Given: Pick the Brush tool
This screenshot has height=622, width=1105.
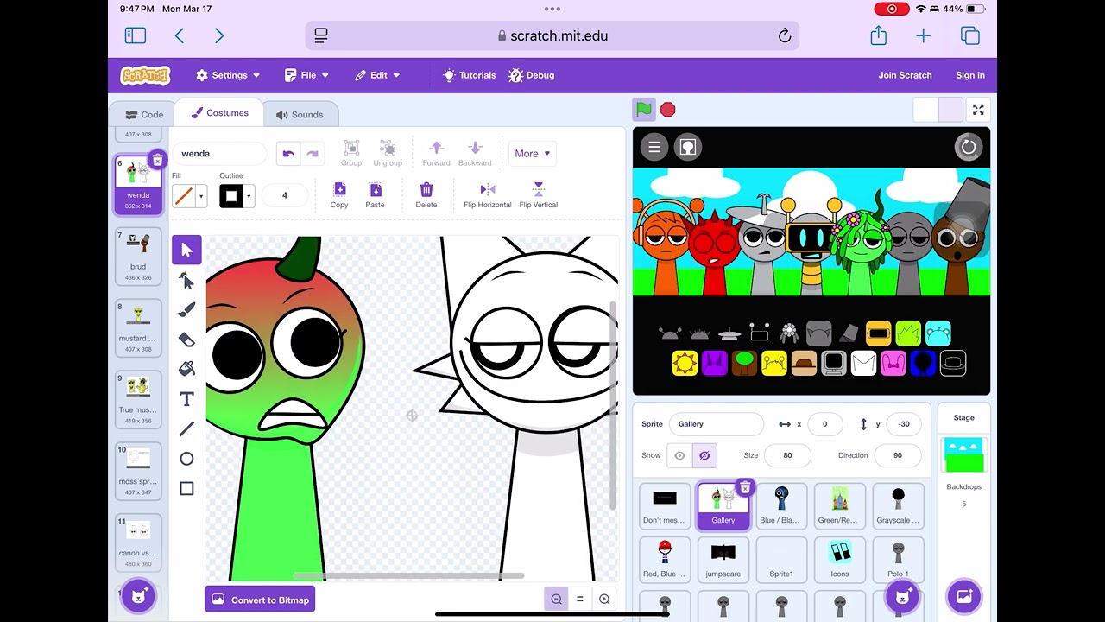Looking at the screenshot, I should click(186, 309).
